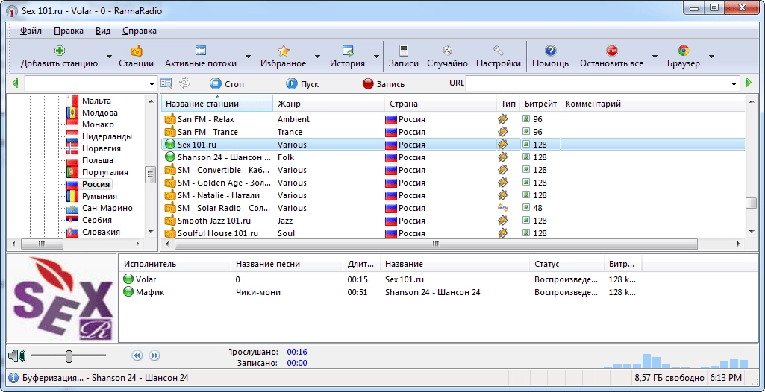This screenshot has height=392, width=765.
Task: Select the San FM - Trance station row
Action: click(453, 132)
